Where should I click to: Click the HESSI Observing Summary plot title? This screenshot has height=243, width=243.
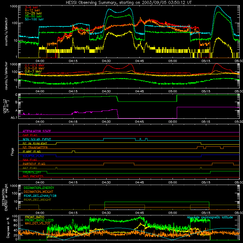pos(128,3)
